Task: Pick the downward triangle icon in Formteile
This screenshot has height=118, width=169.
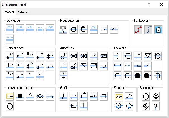Action: tap(148, 56)
